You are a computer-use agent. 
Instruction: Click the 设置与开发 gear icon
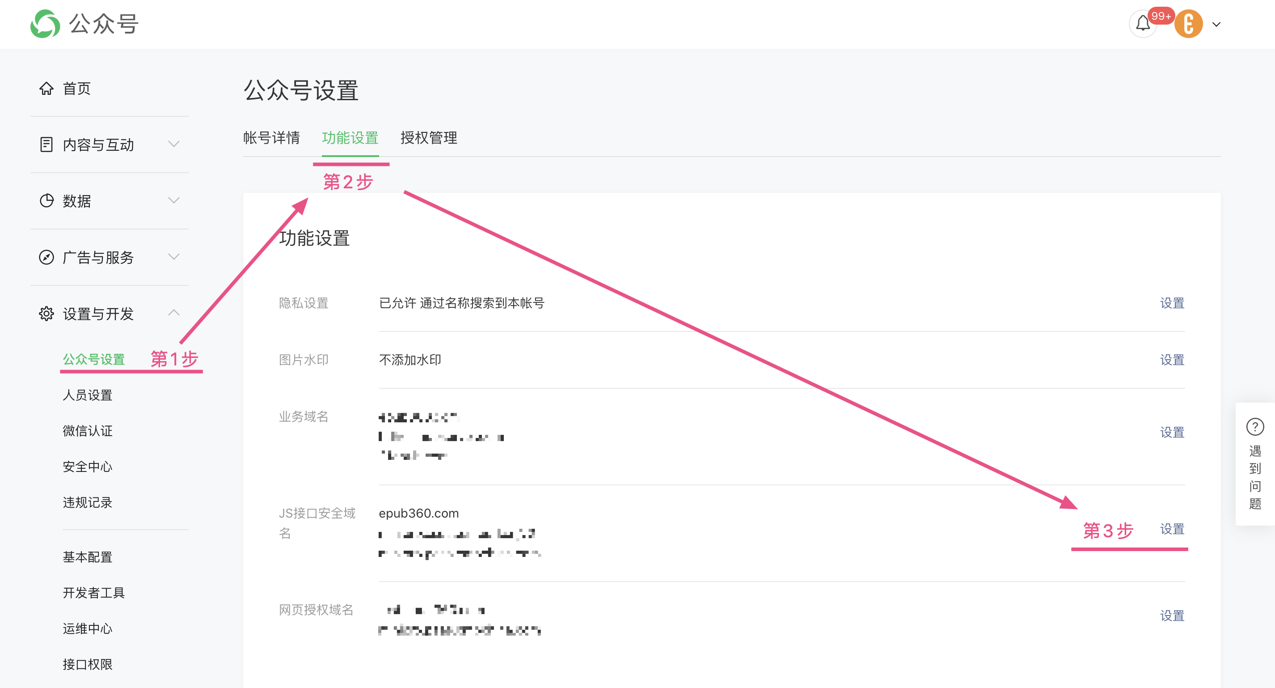(46, 314)
